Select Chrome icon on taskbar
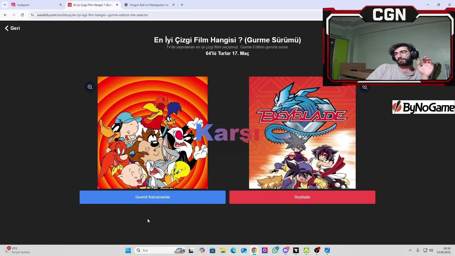Viewport: 455px width, 256px height. 254,250
